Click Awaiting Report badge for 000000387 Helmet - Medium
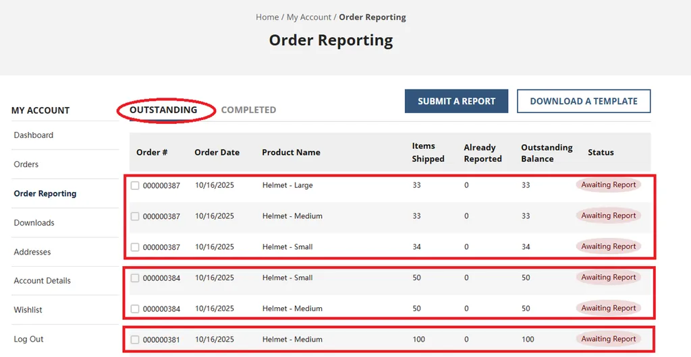This screenshot has width=691, height=357. coord(608,216)
